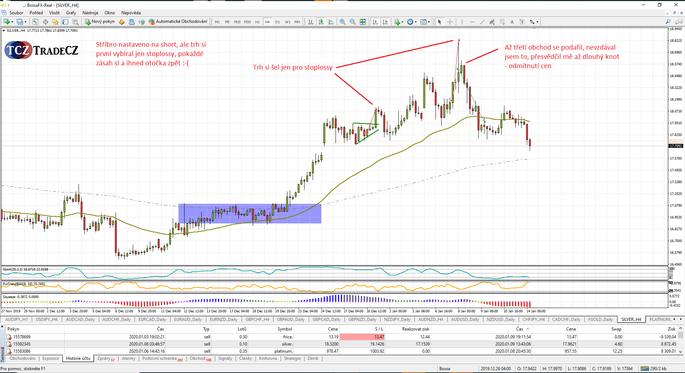Image resolution: width=685 pixels, height=373 pixels.
Task: Switch to the PLATINUM chart tab
Action: tap(660, 319)
